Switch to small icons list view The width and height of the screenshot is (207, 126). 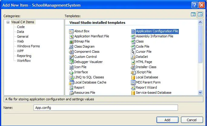[200, 14]
